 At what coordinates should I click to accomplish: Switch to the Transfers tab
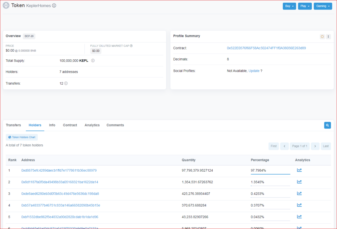13,125
